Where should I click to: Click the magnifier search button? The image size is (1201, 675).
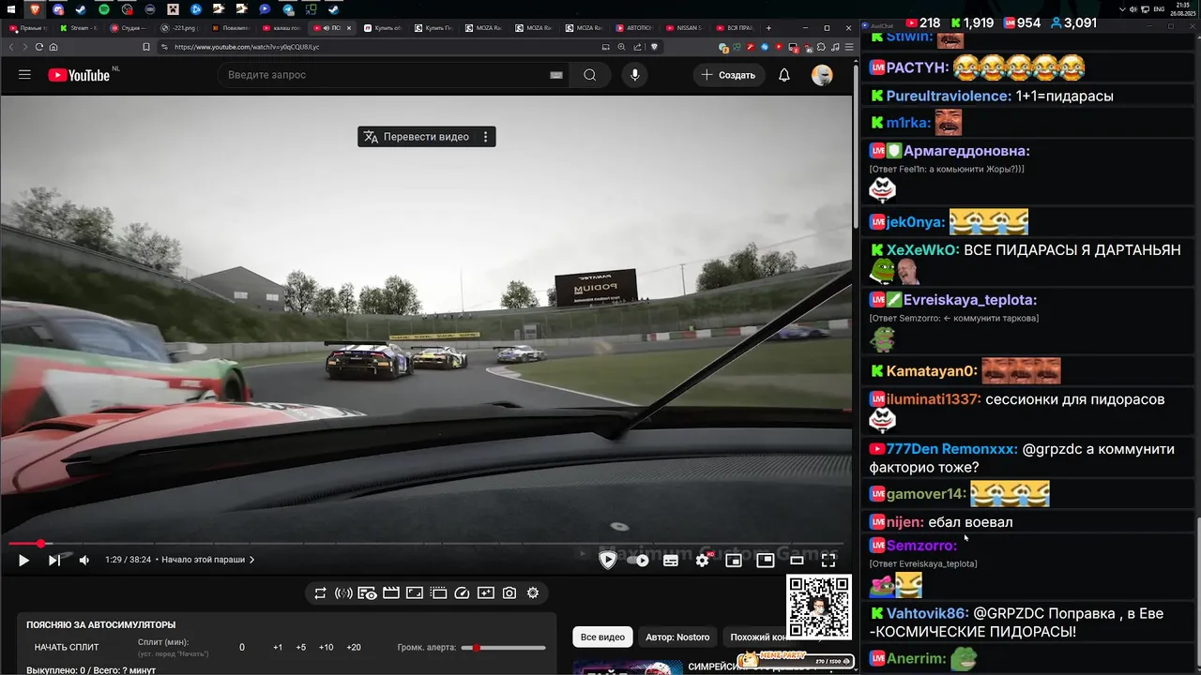(589, 75)
